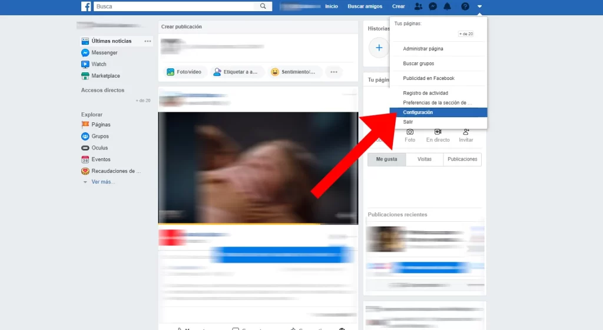Select Configuración in dropdown menu

click(418, 112)
